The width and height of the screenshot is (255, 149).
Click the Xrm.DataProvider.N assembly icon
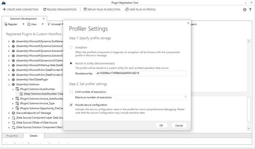[13, 70]
